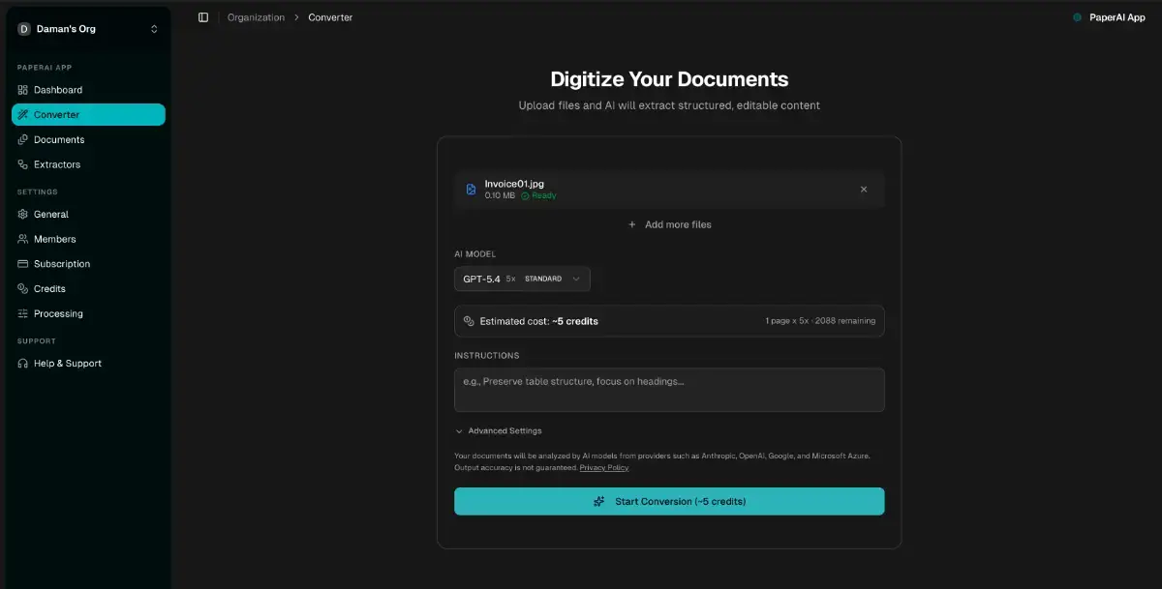
Task: Open the Members settings page
Action: (88, 239)
